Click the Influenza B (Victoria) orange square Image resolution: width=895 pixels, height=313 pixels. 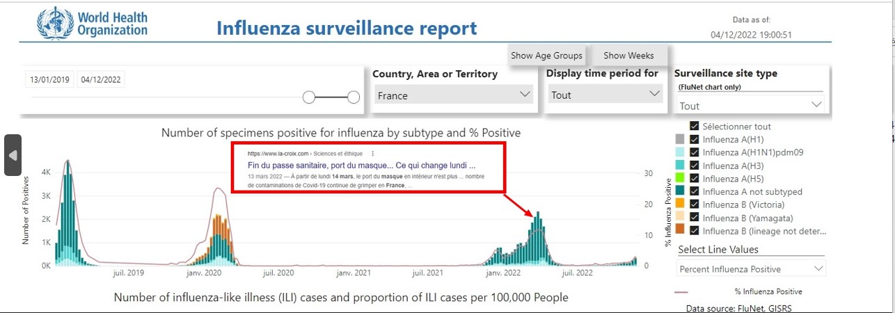pyautogui.click(x=681, y=204)
